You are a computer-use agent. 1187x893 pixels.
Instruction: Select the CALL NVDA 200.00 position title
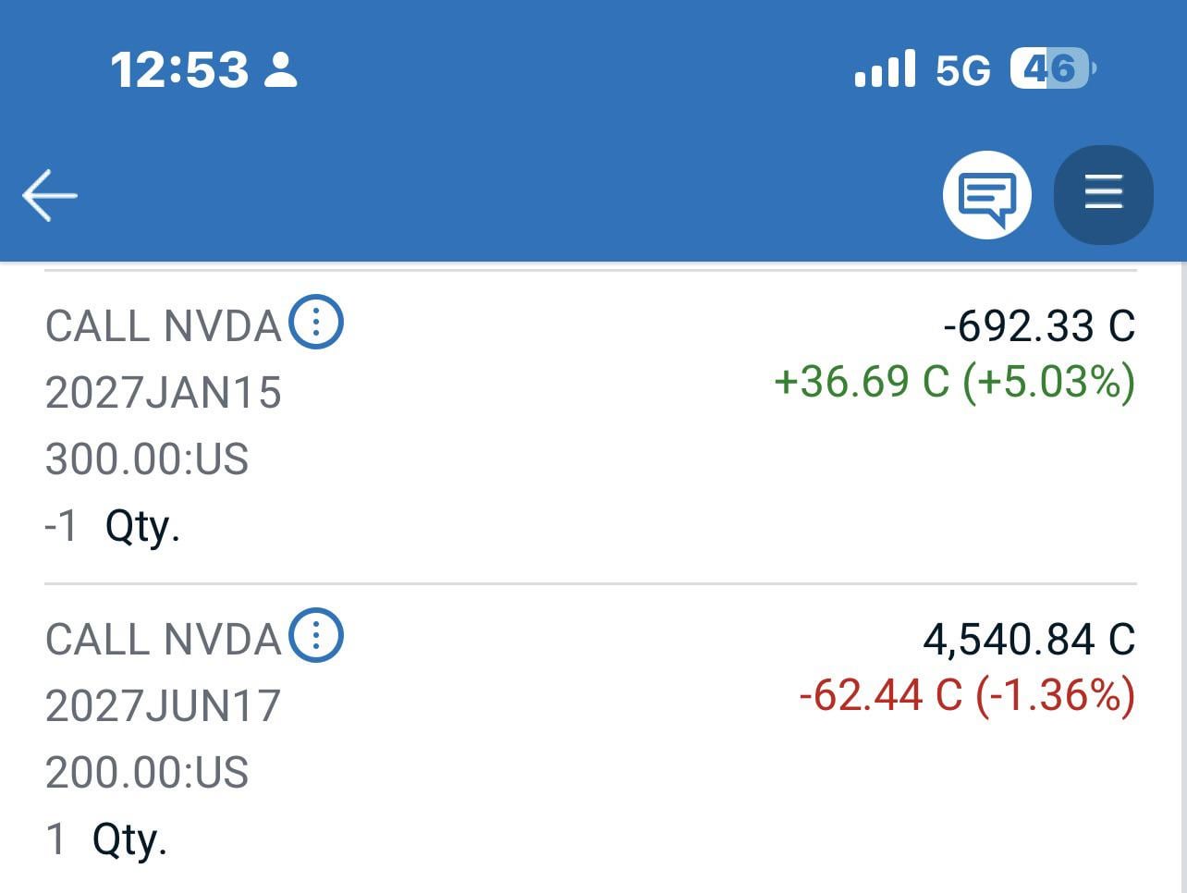(x=163, y=640)
